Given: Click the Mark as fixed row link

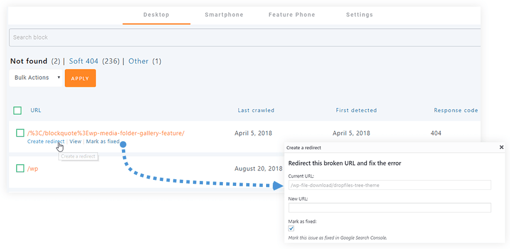Looking at the screenshot, I should coord(103,142).
